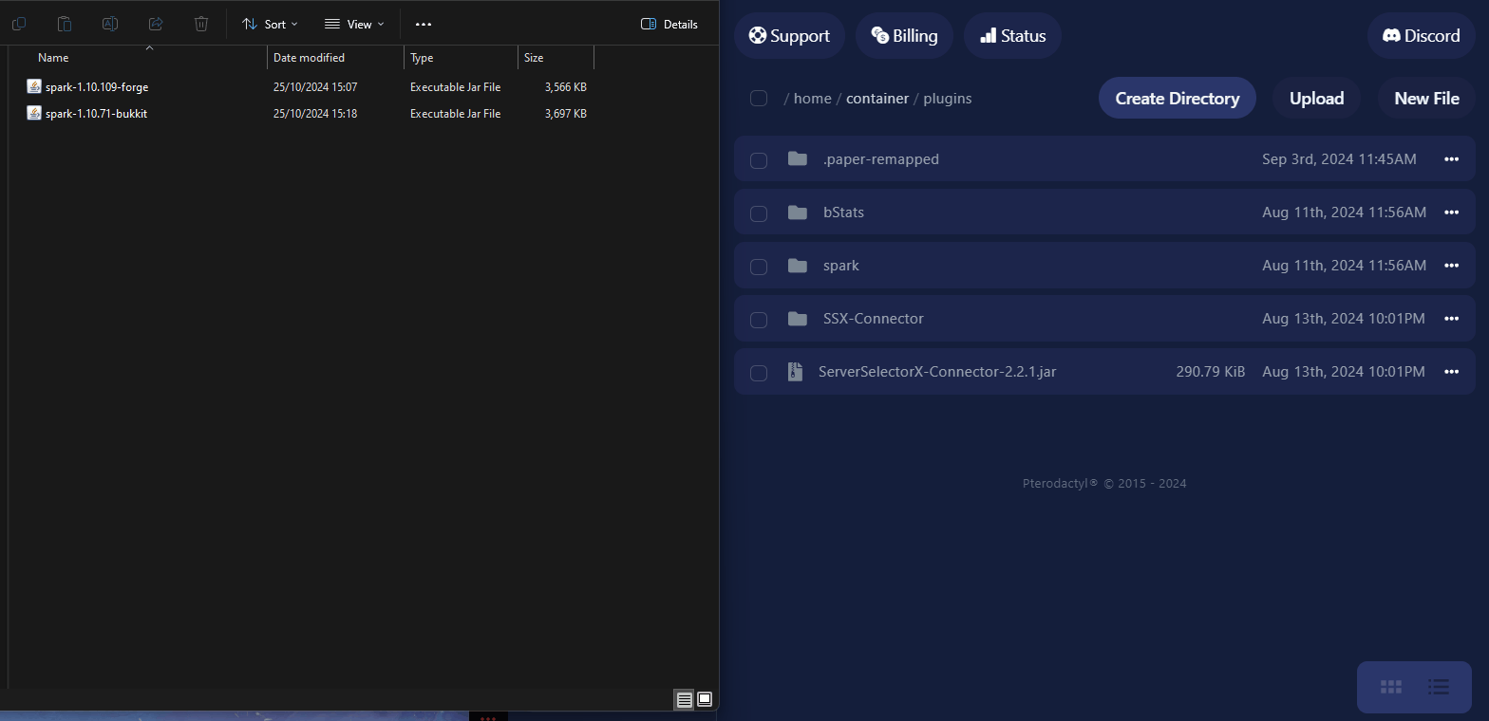This screenshot has width=1489, height=721.
Task: Expand the View dropdown menu
Action: pyautogui.click(x=354, y=24)
